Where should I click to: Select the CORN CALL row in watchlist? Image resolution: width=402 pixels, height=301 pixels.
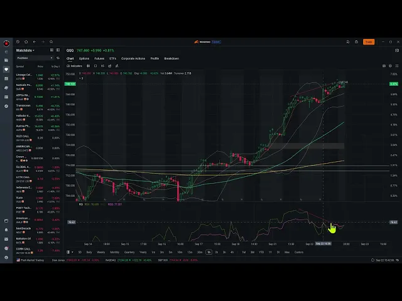[38, 251]
